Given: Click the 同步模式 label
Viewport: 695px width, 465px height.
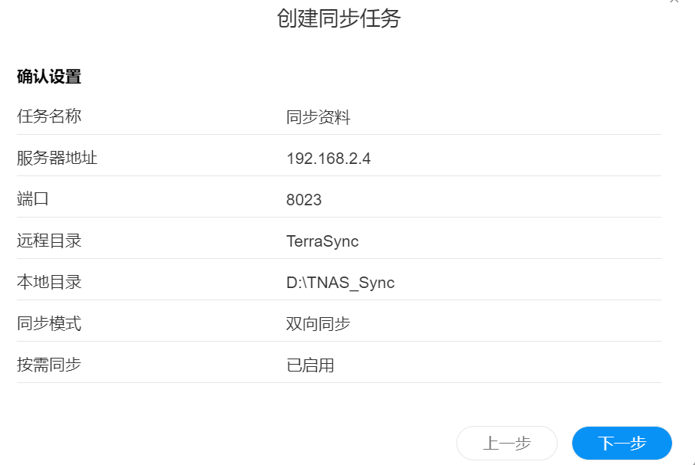Looking at the screenshot, I should (x=49, y=323).
